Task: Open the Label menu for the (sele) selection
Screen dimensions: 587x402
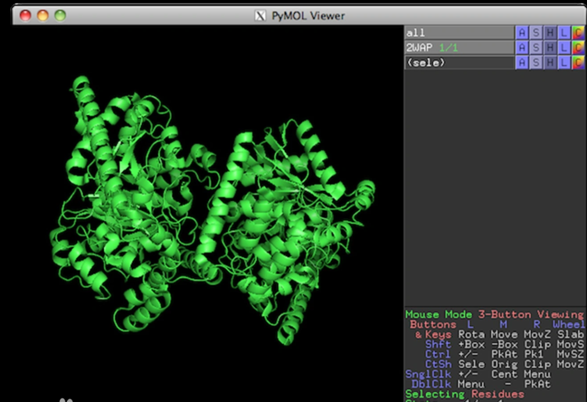Action: 564,62
